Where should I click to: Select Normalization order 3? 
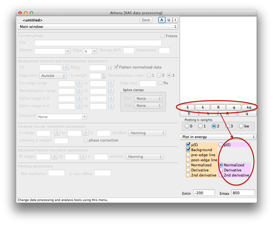coord(169,75)
